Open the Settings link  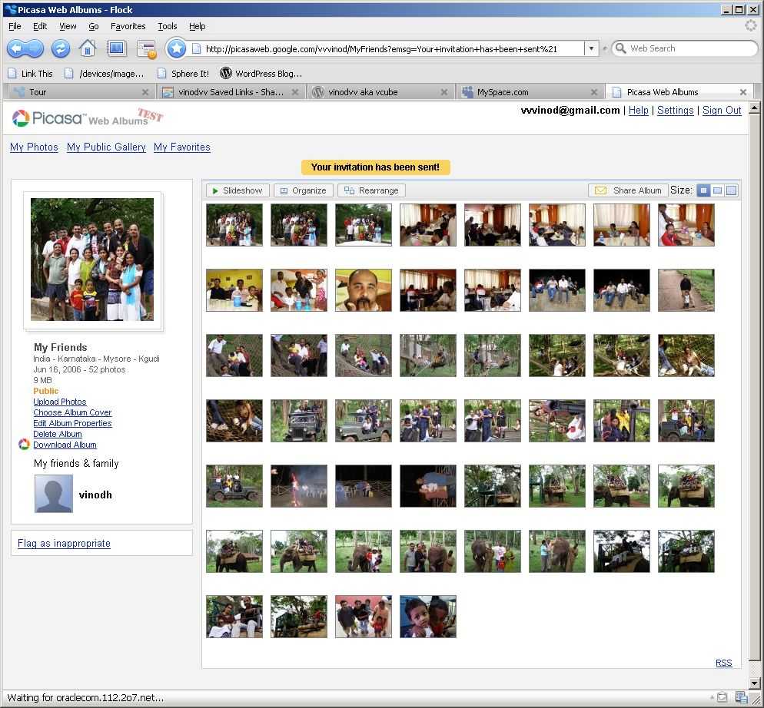tap(675, 111)
